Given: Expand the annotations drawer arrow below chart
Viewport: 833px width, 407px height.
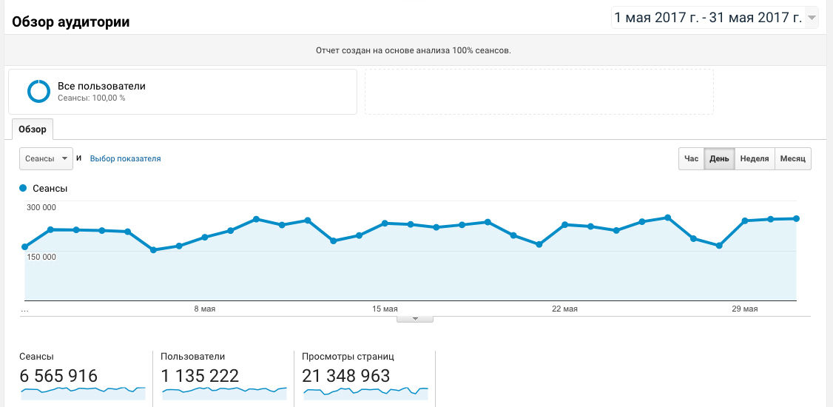Looking at the screenshot, I should coord(416,319).
